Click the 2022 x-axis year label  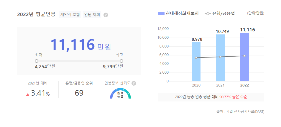click(x=244, y=85)
